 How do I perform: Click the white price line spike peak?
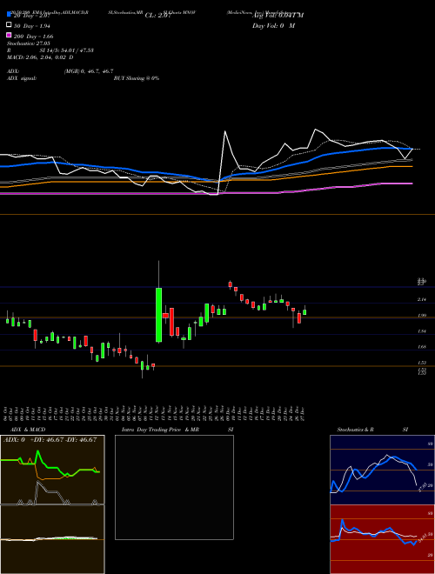click(225, 131)
